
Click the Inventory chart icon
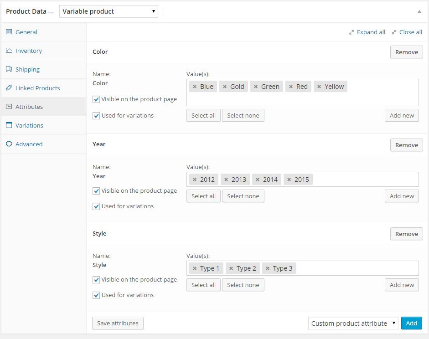click(x=9, y=50)
